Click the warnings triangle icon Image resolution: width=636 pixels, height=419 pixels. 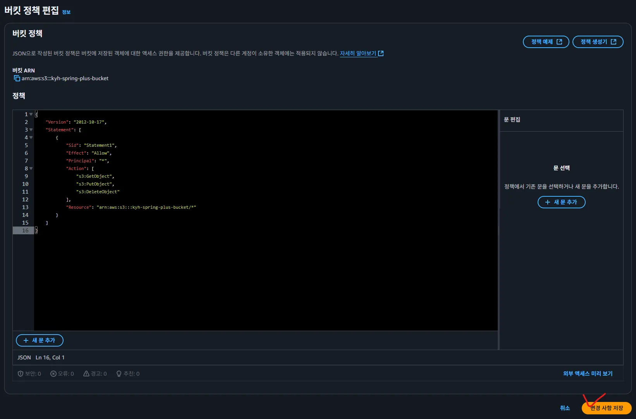click(x=86, y=374)
